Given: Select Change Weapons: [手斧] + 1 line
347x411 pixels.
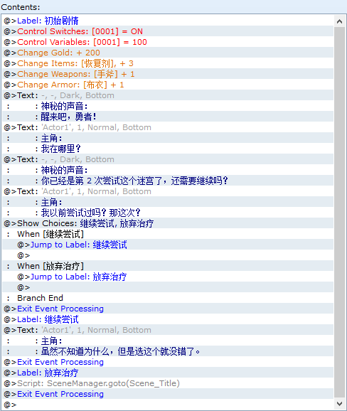Looking at the screenshot, I should (168, 74).
